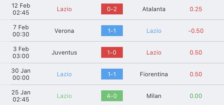Select the Milan team name
224x105 pixels.
pos(154,96)
